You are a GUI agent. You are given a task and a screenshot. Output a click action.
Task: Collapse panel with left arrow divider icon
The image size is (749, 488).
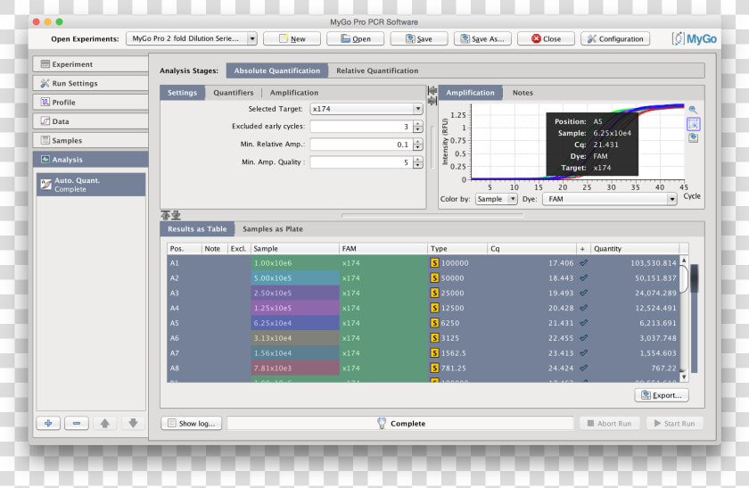tap(432, 90)
